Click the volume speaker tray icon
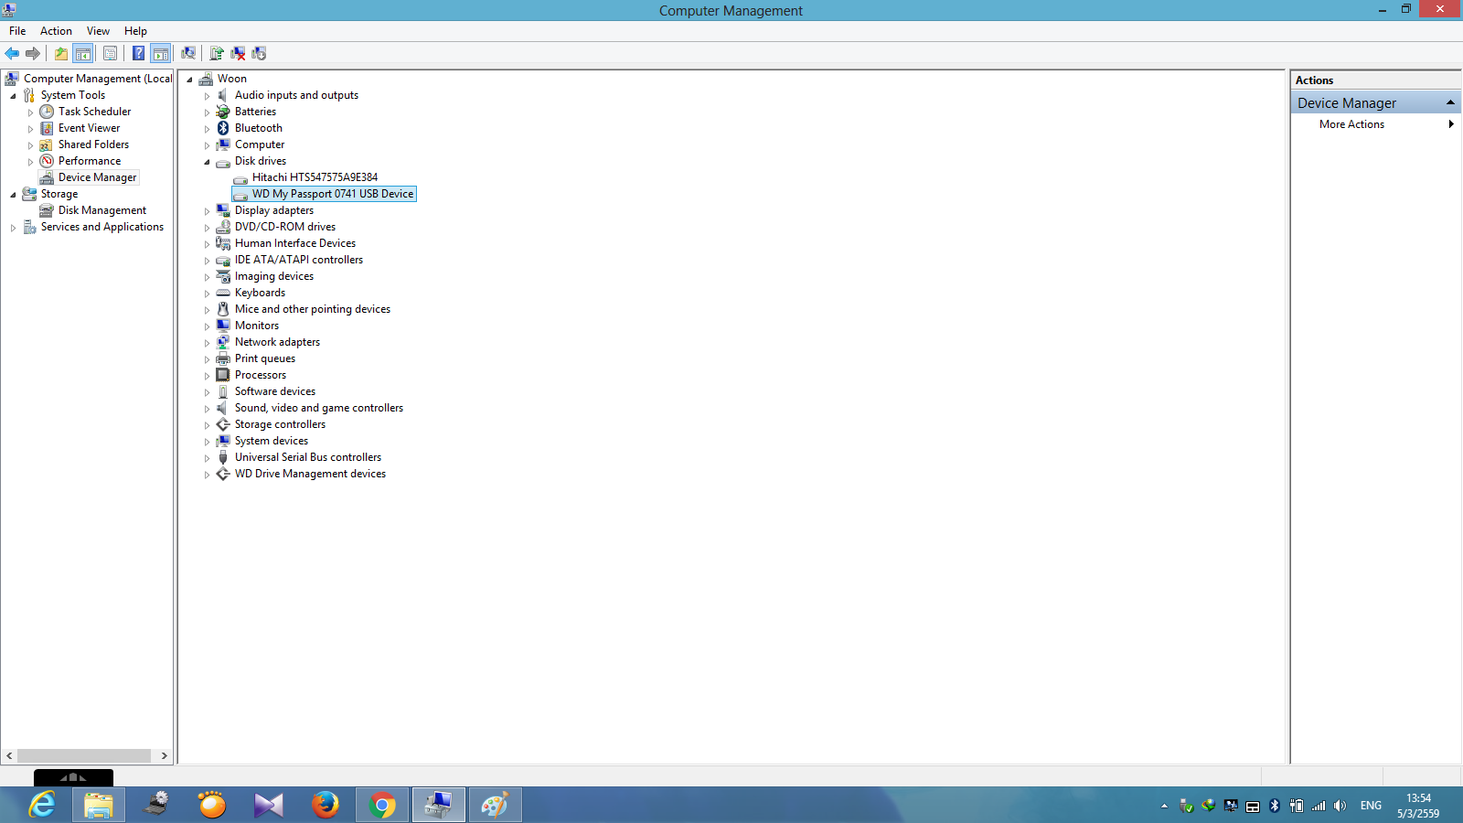 click(x=1340, y=806)
